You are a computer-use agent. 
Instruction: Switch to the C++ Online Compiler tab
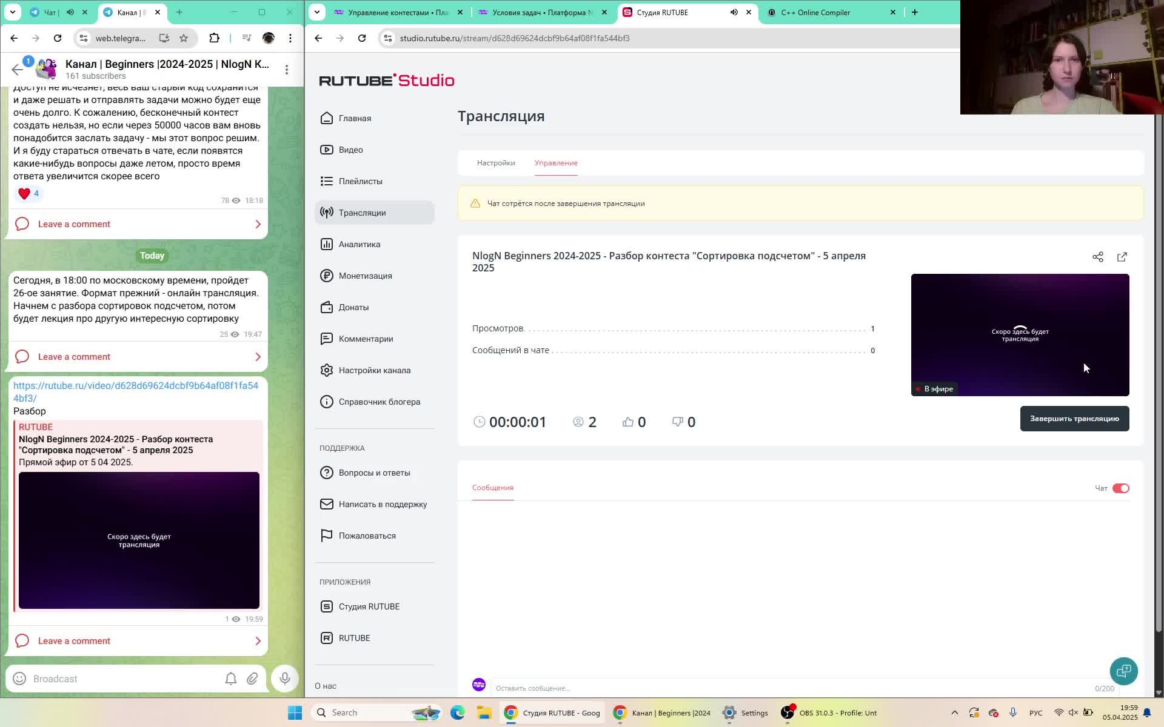coord(815,12)
